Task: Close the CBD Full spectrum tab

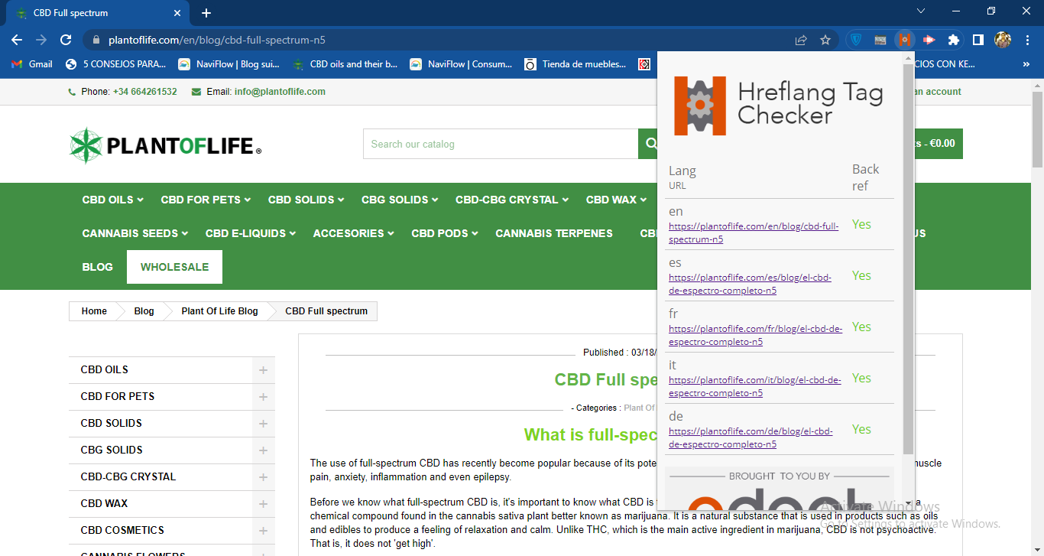Action: 177,13
